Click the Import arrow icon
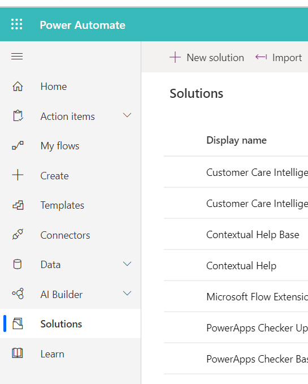308x384 pixels. [261, 57]
